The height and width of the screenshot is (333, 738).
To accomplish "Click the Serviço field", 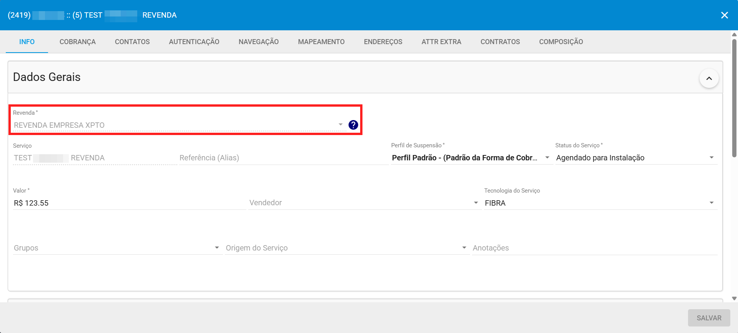I will pos(95,158).
